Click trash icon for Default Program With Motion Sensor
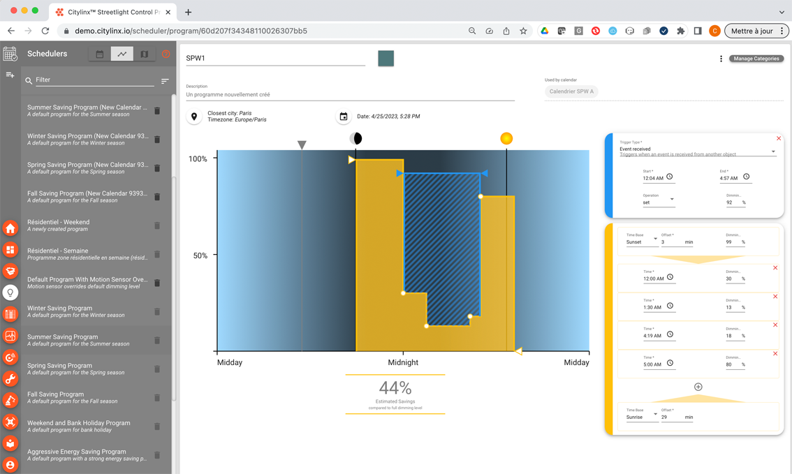The width and height of the screenshot is (792, 474). click(157, 283)
